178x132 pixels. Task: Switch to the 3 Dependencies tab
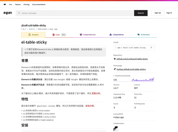(x=88, y=35)
